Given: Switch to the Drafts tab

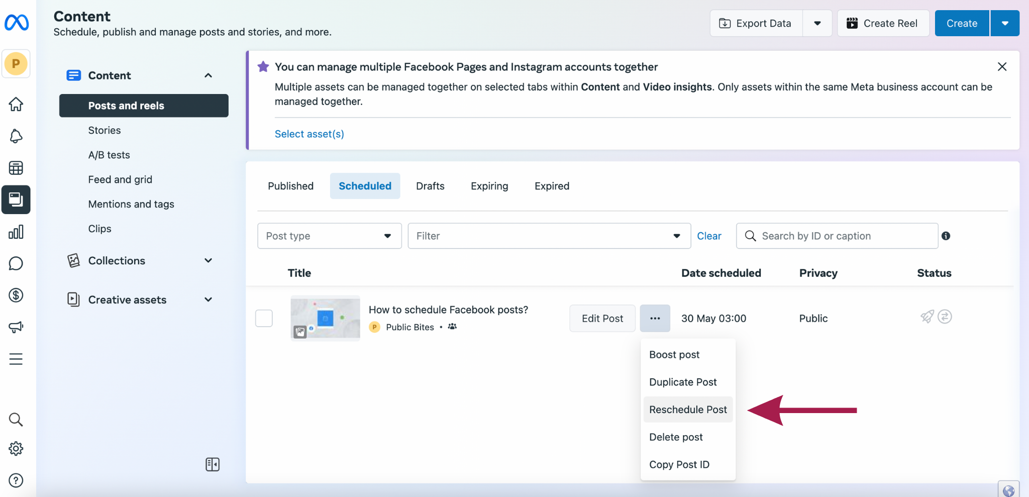Looking at the screenshot, I should (430, 186).
